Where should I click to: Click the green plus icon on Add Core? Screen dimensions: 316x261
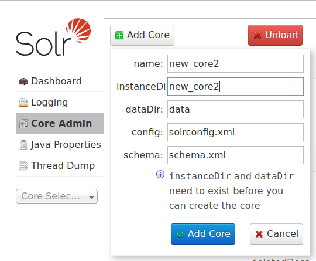(x=119, y=35)
